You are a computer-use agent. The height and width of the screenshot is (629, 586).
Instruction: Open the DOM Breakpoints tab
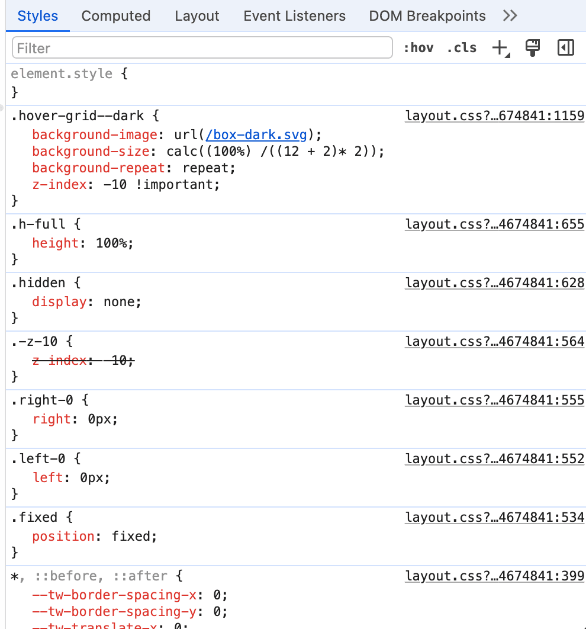pos(427,16)
